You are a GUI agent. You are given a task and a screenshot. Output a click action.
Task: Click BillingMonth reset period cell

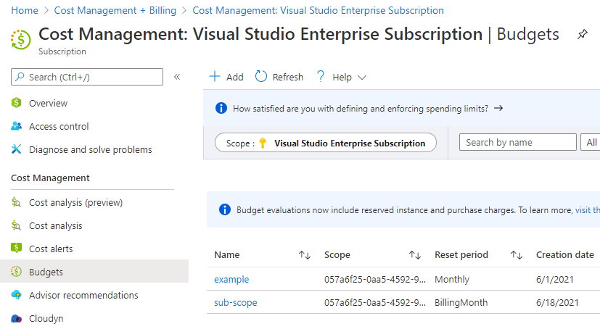pos(461,303)
